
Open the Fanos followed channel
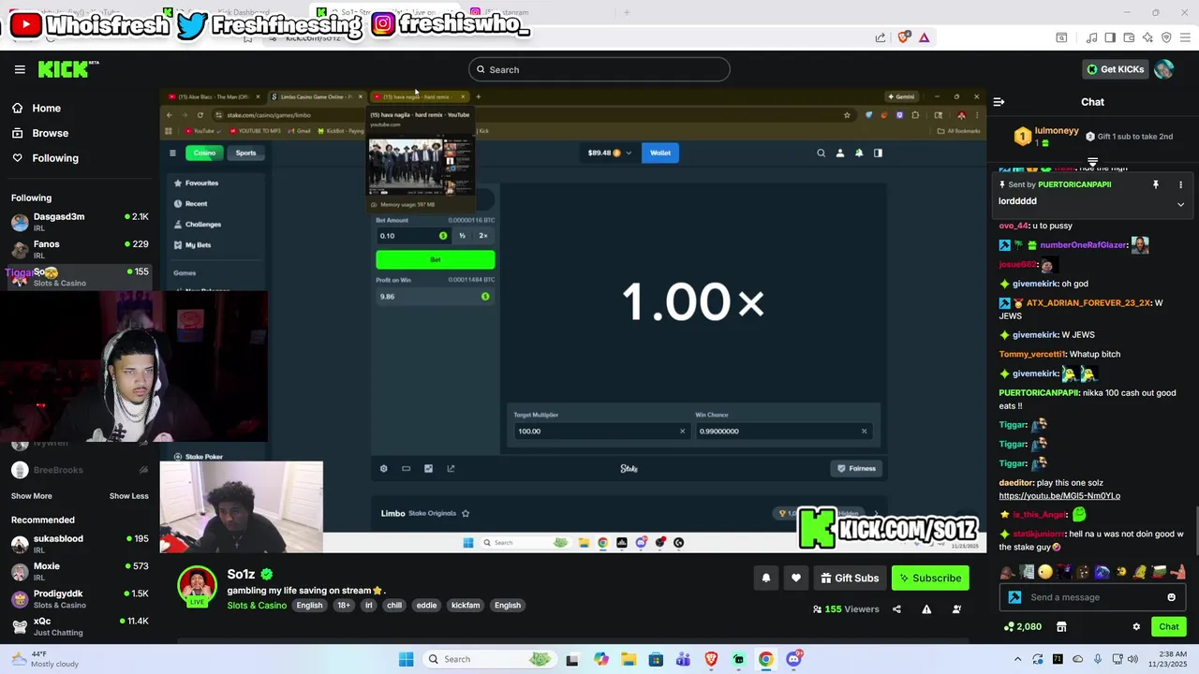(x=80, y=249)
